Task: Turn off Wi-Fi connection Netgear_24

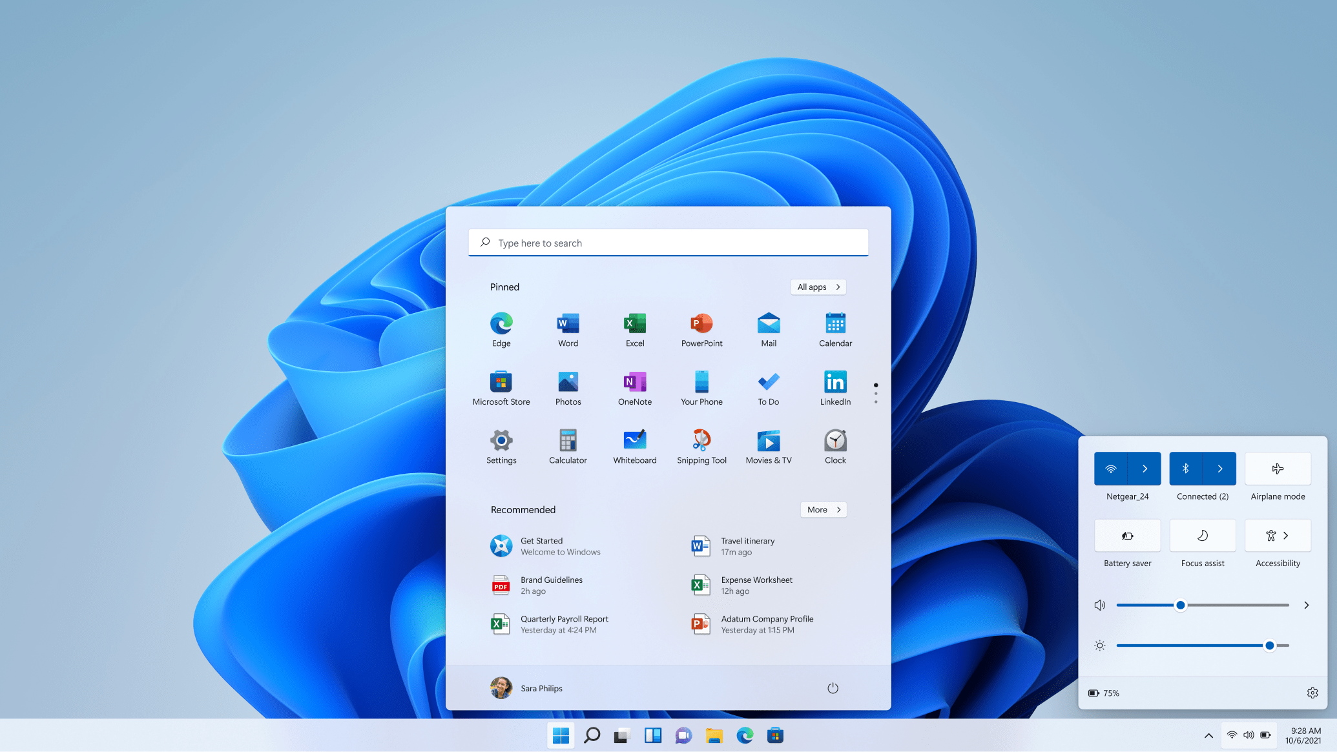Action: 1110,468
